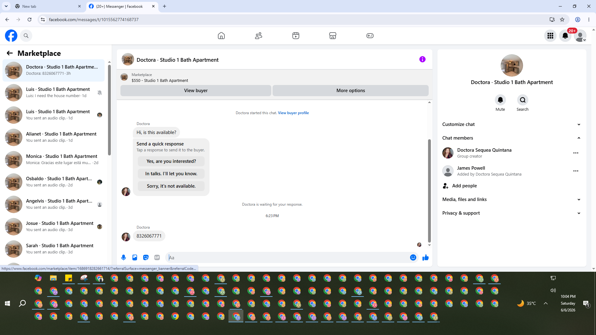Open the Facebook search magnifier
The image size is (596, 335).
point(26,36)
